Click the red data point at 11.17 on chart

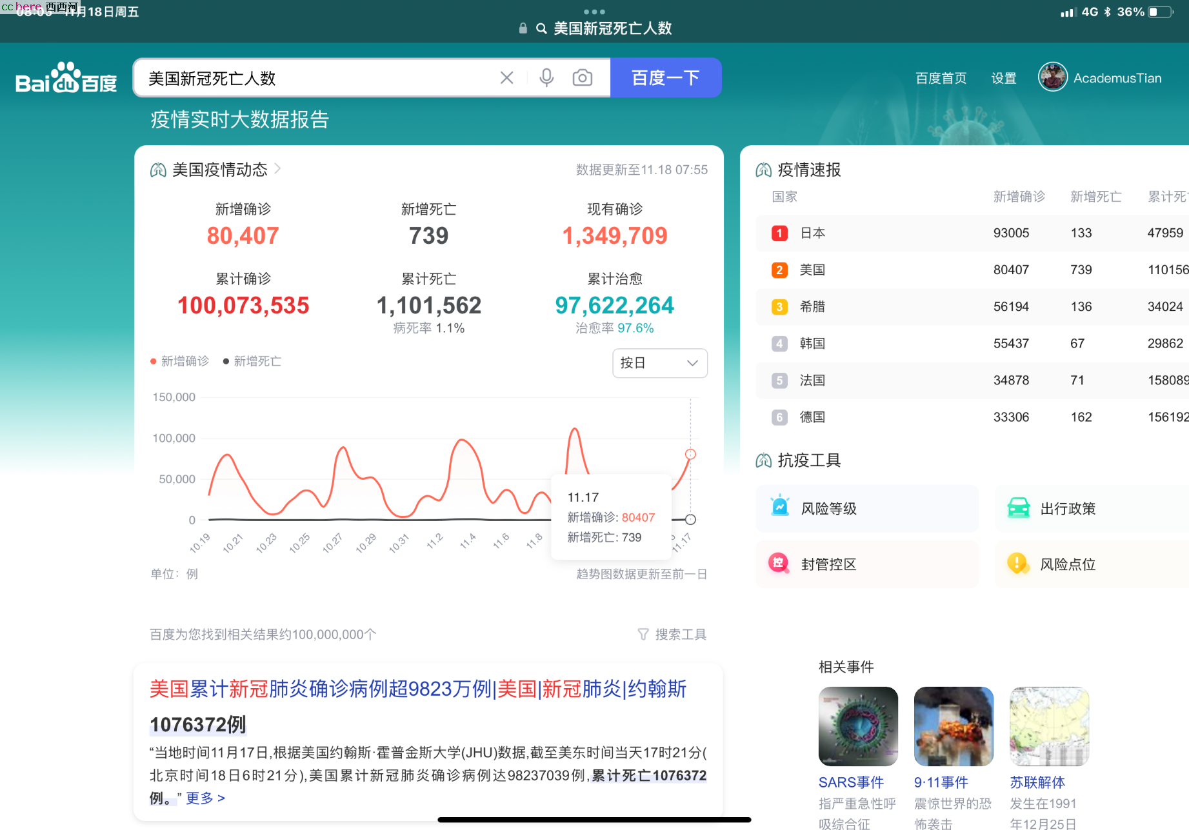(690, 454)
